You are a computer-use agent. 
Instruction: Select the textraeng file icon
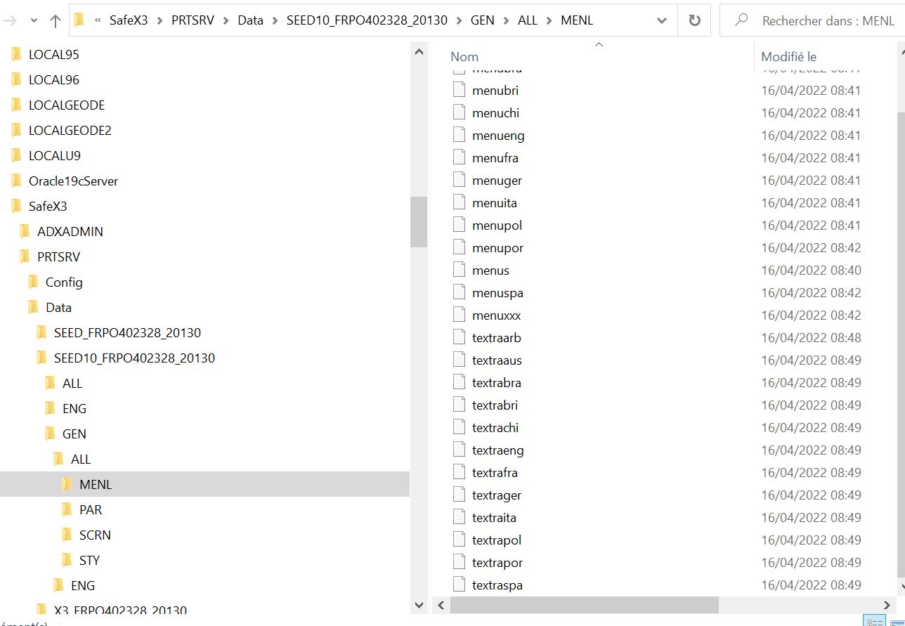pos(460,450)
